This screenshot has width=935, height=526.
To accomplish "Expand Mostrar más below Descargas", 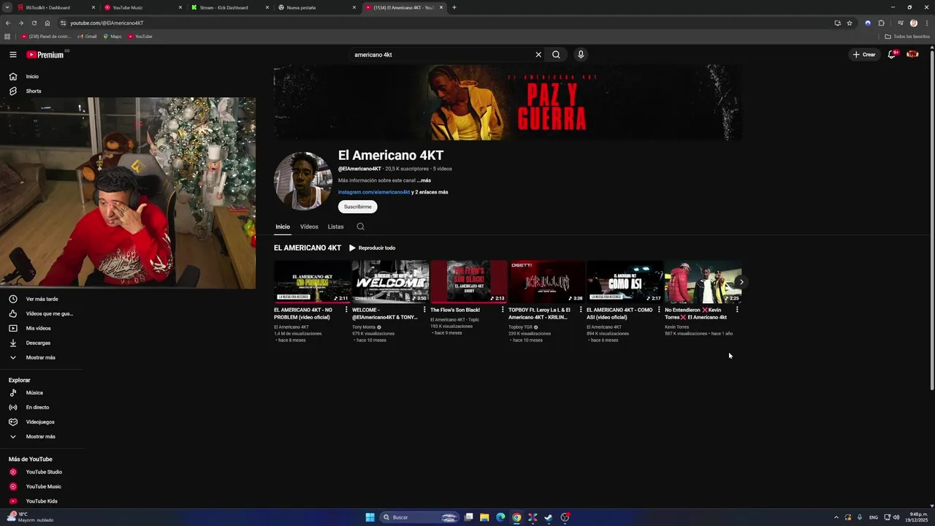I will click(42, 357).
